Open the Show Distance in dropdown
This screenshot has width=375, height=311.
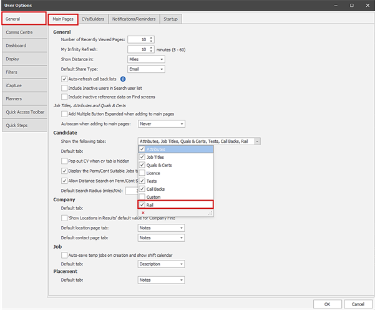point(162,59)
